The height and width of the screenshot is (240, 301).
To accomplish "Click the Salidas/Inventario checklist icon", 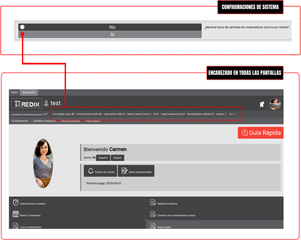I will (x=153, y=202).
